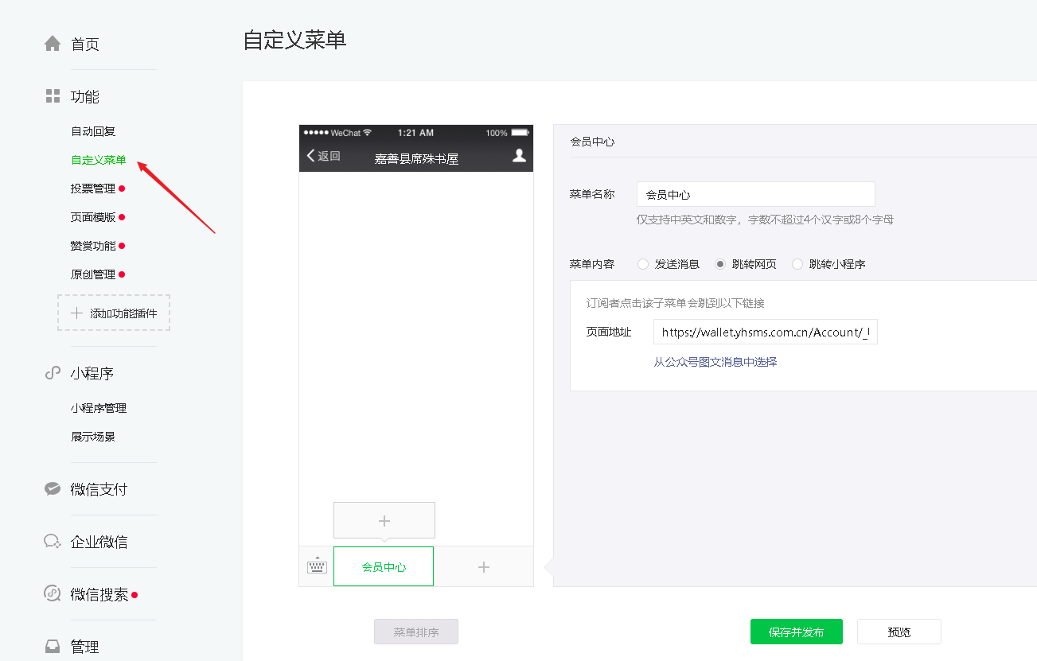
Task: Select the 跳转小程序 radio option
Action: [797, 264]
